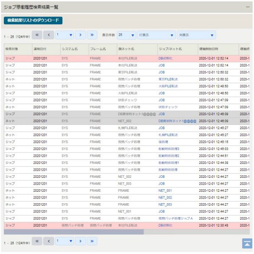Jump to last page in top pager

92,35
